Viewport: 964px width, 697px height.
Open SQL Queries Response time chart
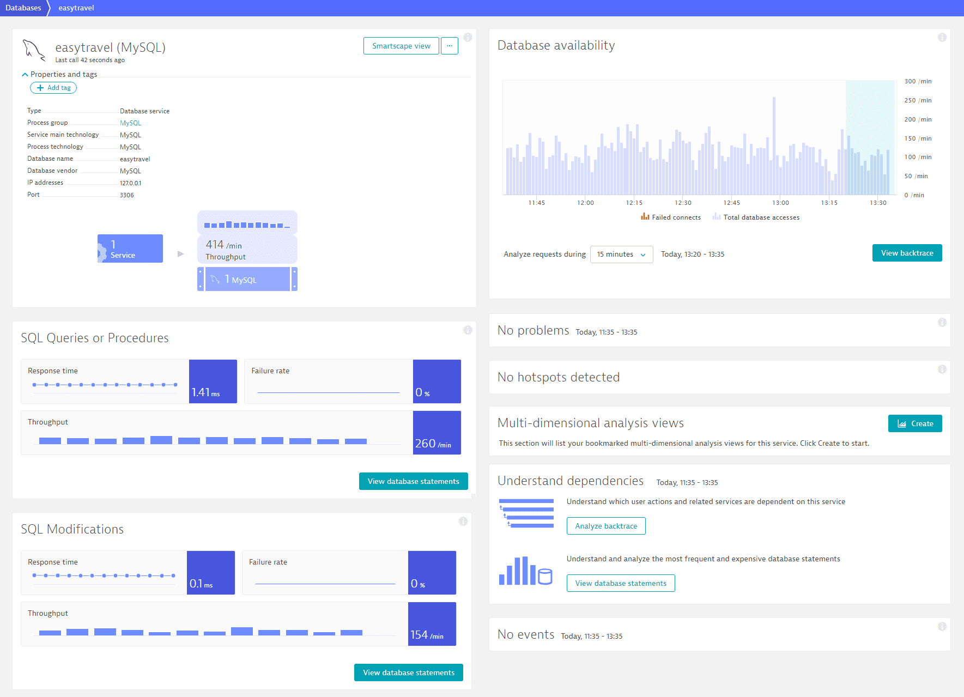(x=129, y=381)
